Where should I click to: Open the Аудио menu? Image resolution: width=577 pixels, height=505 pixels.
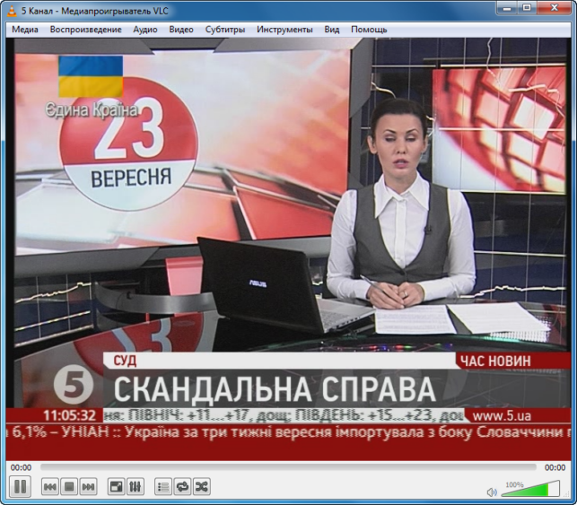coord(145,30)
